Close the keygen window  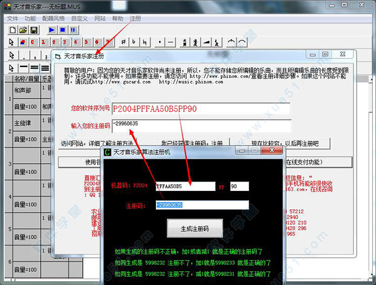(272, 150)
